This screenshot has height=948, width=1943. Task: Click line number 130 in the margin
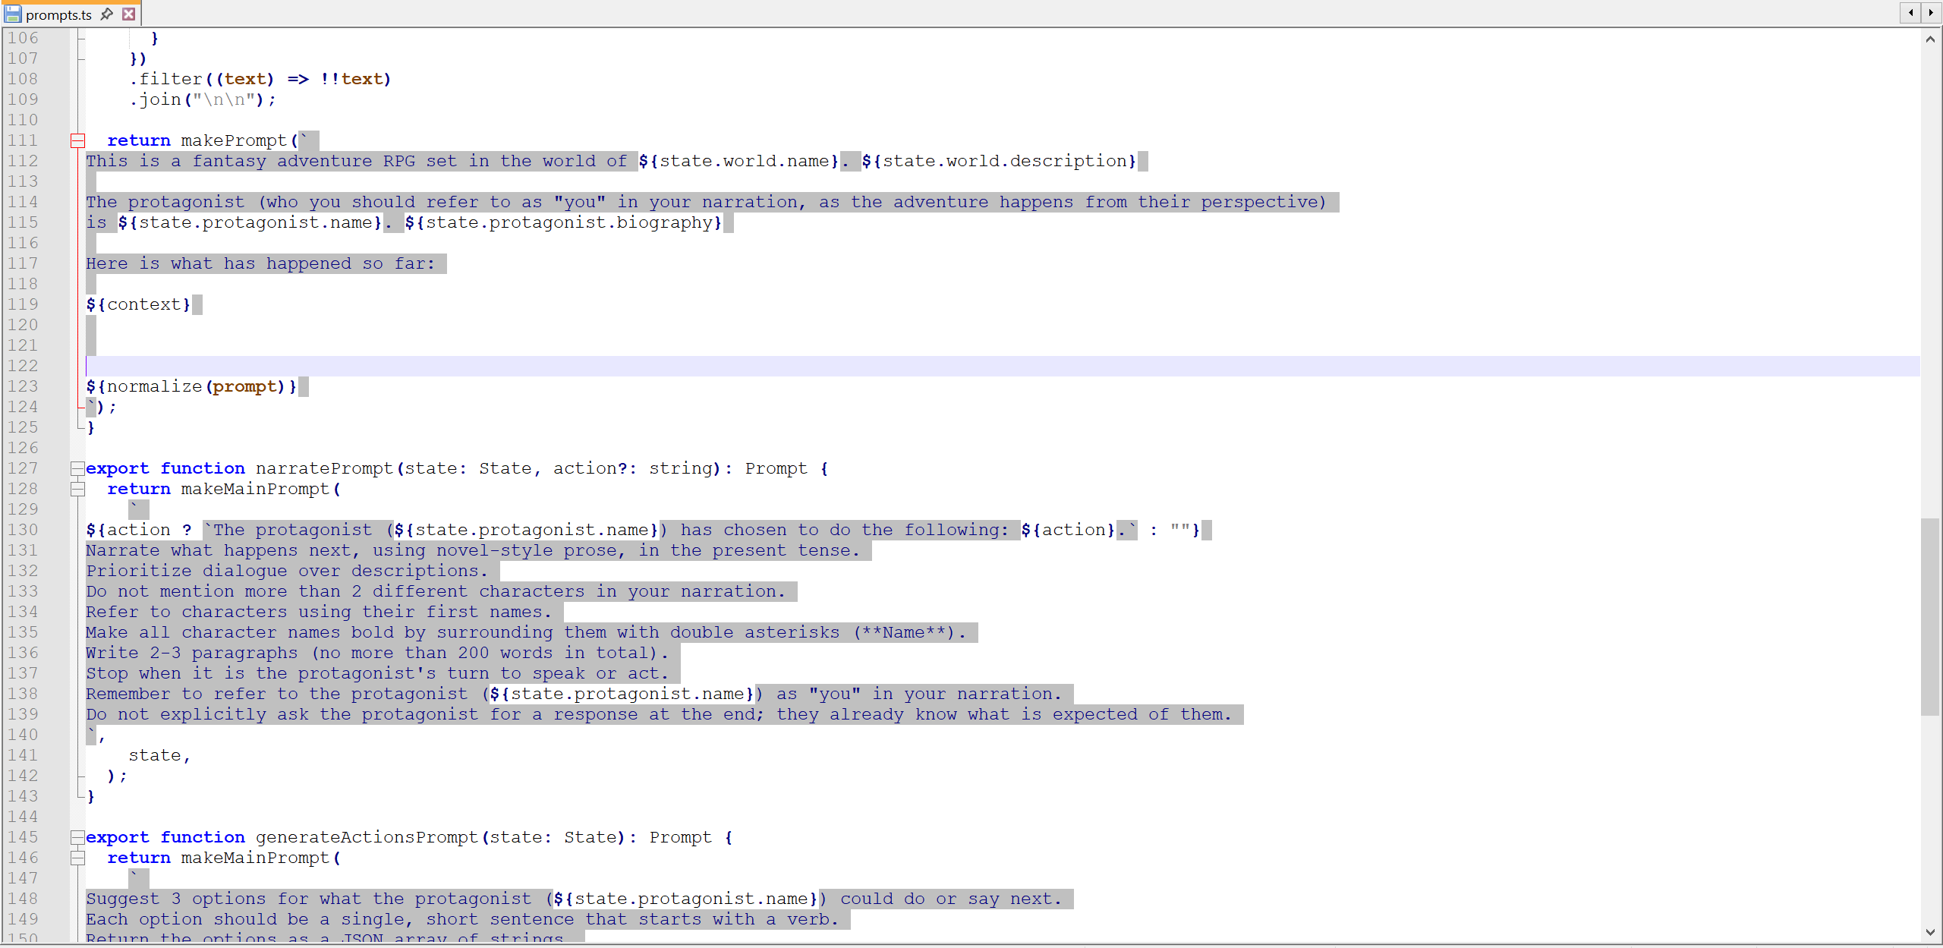point(23,530)
